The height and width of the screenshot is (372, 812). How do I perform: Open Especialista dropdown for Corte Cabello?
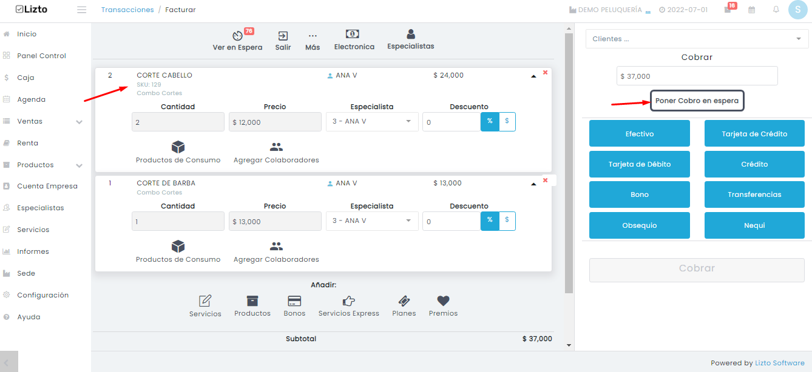372,121
